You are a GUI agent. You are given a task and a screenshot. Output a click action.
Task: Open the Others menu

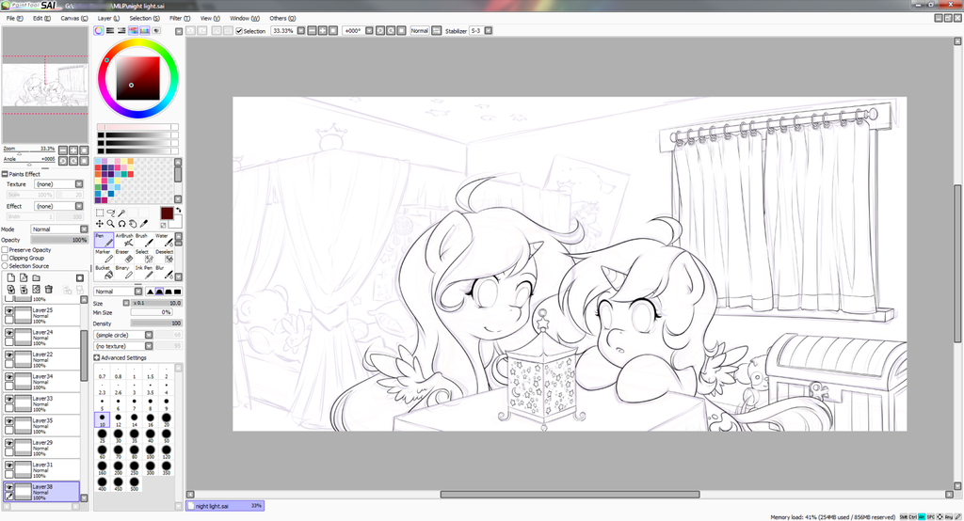[282, 19]
